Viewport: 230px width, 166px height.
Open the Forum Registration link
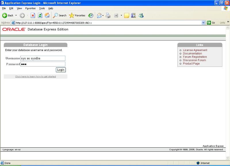[x=195, y=57]
